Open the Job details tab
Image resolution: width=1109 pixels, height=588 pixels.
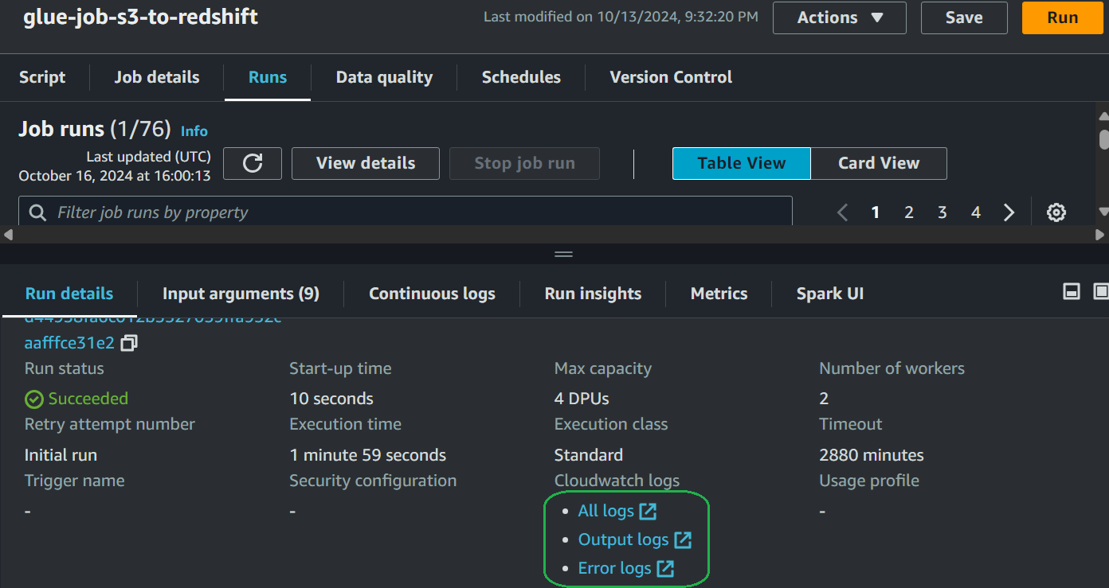coord(157,77)
